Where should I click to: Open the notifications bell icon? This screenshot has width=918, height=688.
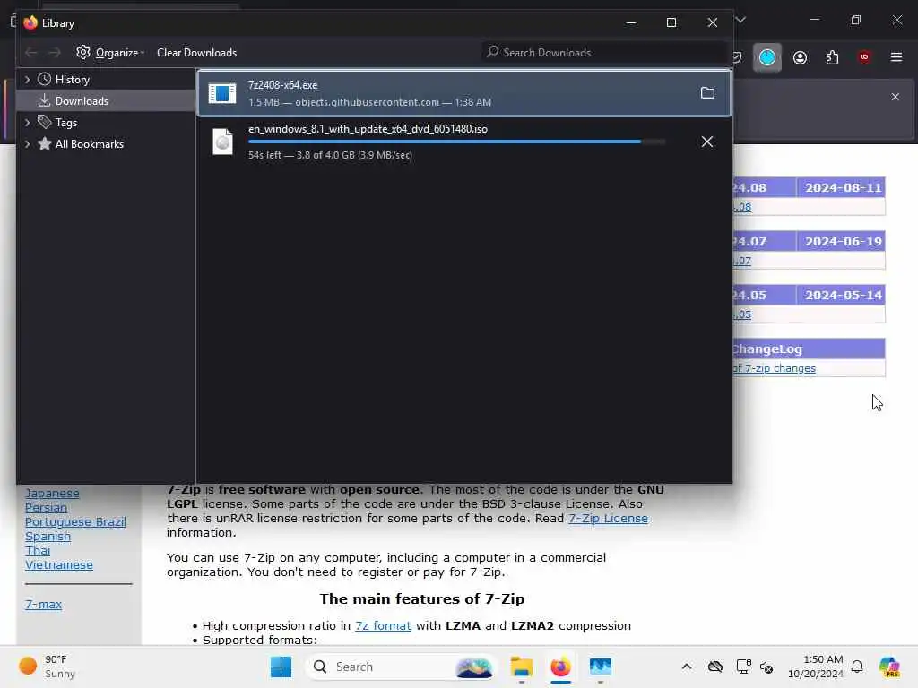coord(857,666)
